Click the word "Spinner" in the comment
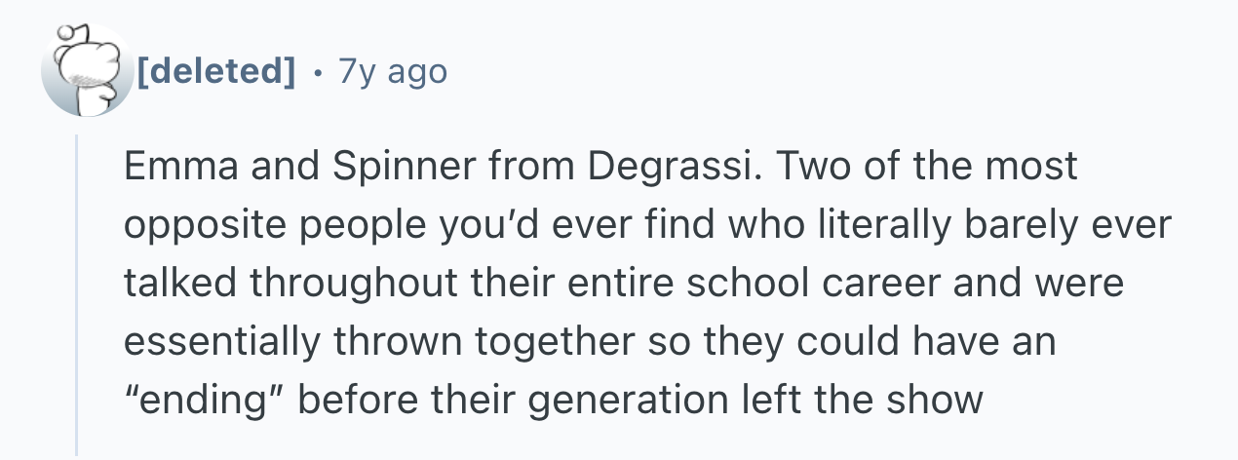This screenshot has width=1238, height=460. tap(387, 166)
